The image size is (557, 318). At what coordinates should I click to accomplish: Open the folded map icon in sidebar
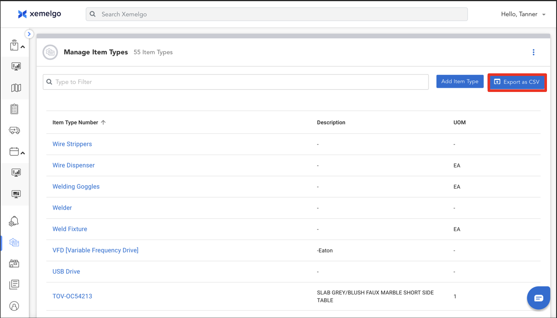(16, 88)
